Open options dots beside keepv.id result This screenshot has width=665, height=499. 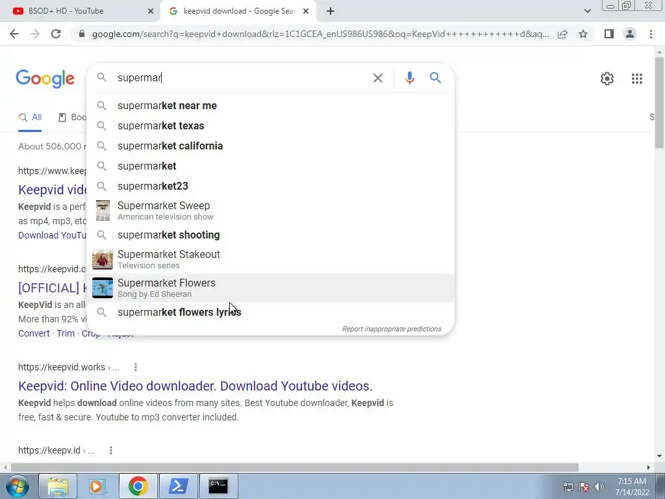(110, 450)
